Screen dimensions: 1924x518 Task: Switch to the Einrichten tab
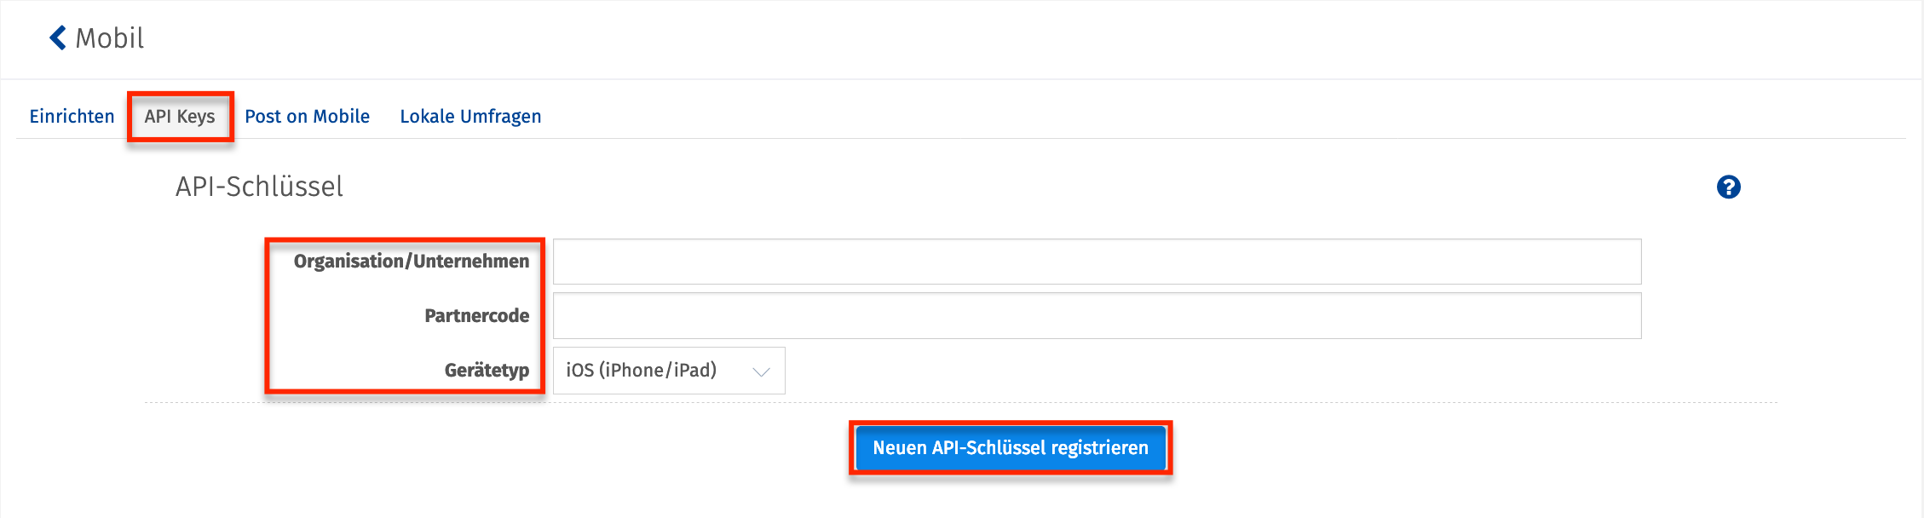click(x=72, y=117)
